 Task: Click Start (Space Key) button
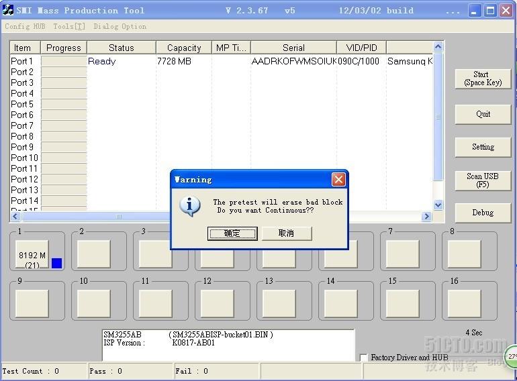point(483,78)
